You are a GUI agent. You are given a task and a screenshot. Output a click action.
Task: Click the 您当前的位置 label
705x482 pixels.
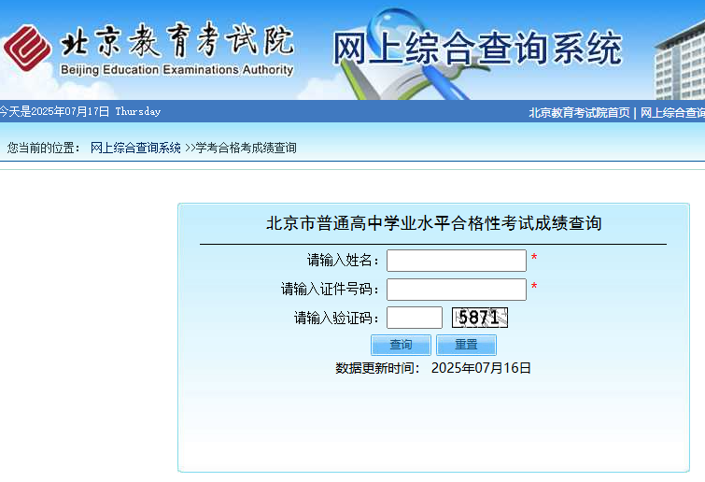point(43,148)
